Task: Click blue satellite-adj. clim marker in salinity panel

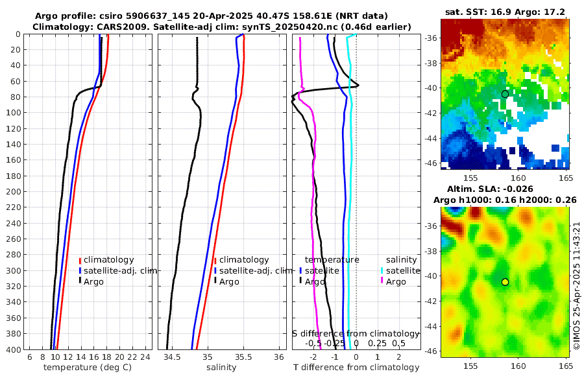Action: click(215, 270)
